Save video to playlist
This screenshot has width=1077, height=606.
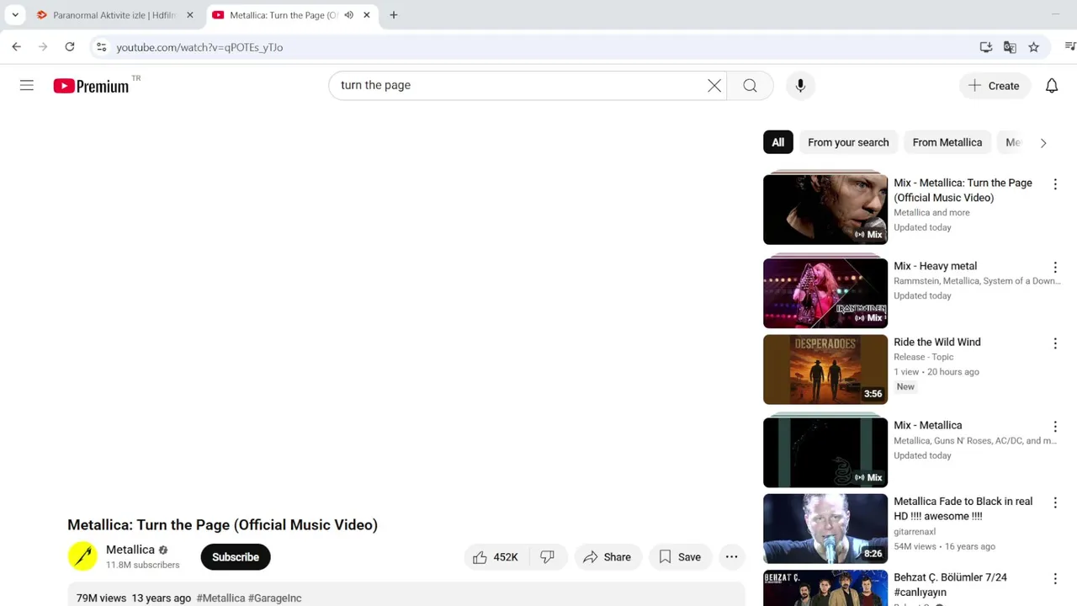(680, 557)
